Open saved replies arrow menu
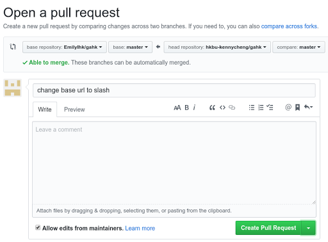Viewport: 328px width, 242px height. point(308,107)
